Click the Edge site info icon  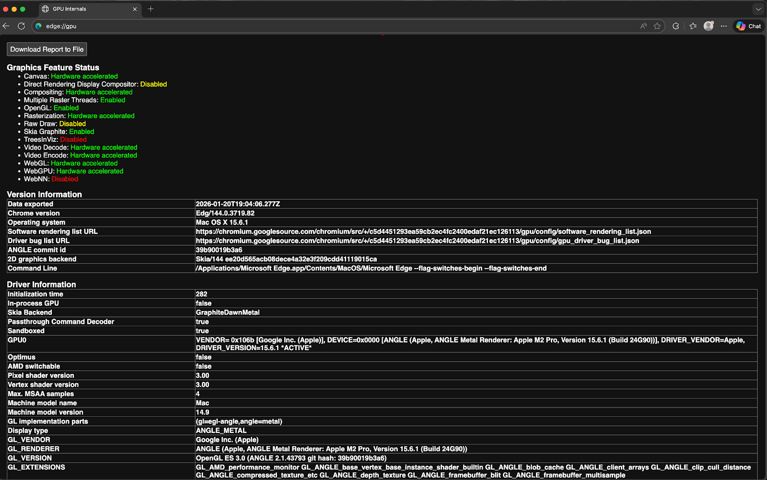point(39,26)
